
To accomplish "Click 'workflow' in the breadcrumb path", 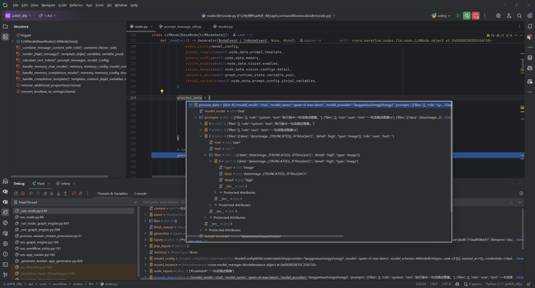I will 60,284.
